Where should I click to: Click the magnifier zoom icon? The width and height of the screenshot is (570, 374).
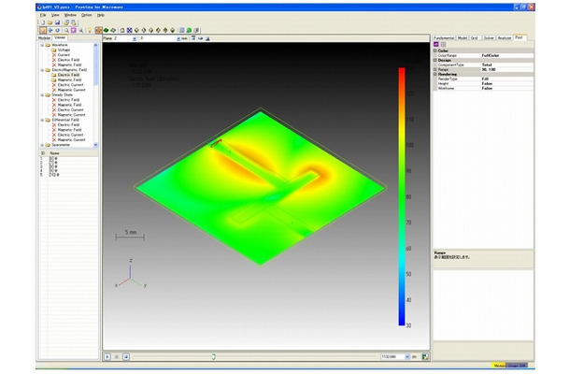tap(66, 31)
